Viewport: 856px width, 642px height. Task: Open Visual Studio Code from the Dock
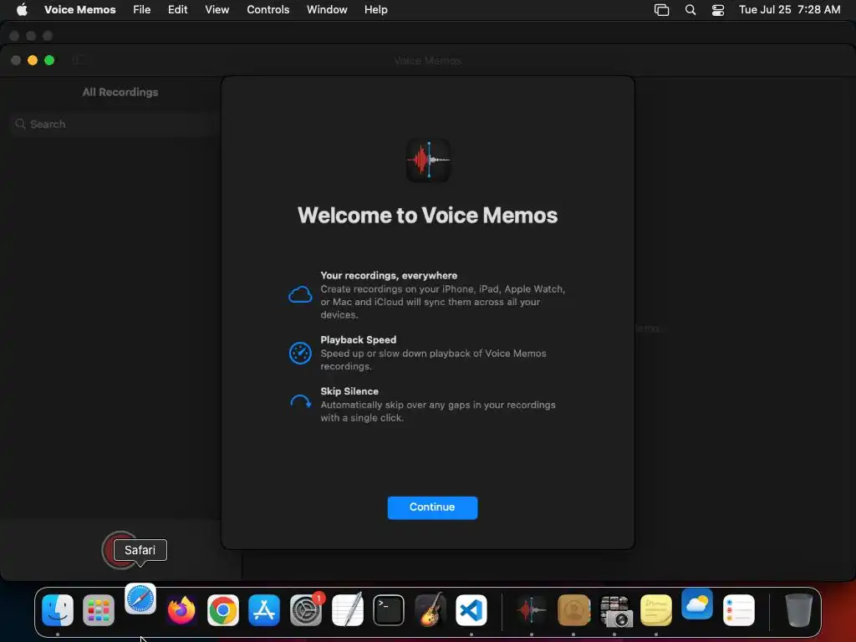471,609
